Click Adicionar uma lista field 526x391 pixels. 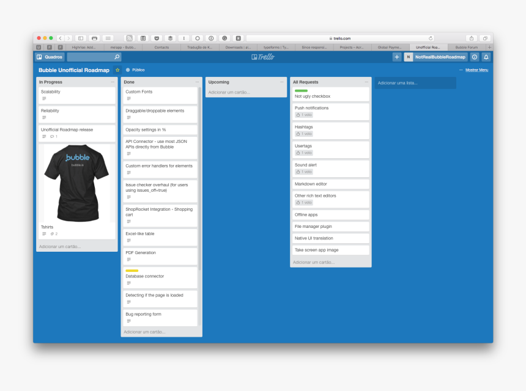[x=415, y=83]
